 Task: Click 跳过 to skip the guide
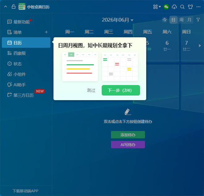coord(91,90)
